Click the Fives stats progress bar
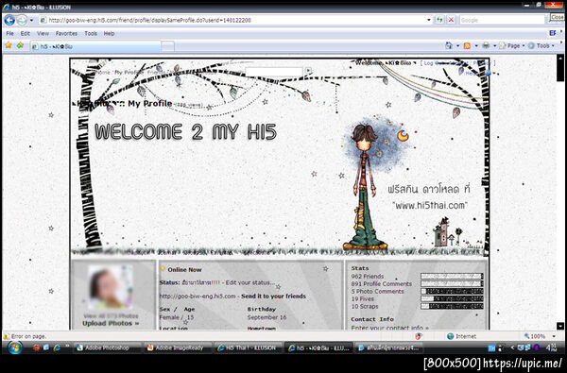The image size is (567, 373). 452,299
